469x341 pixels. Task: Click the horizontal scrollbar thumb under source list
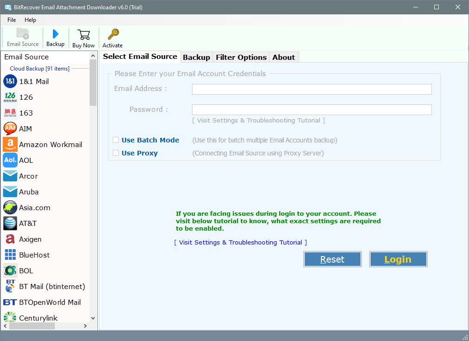pyautogui.click(x=32, y=326)
